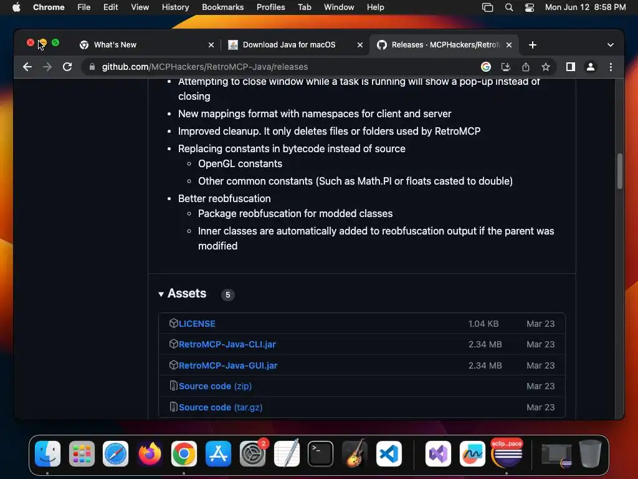Open System Settings from the Dock
This screenshot has height=479, width=638.
253,454
